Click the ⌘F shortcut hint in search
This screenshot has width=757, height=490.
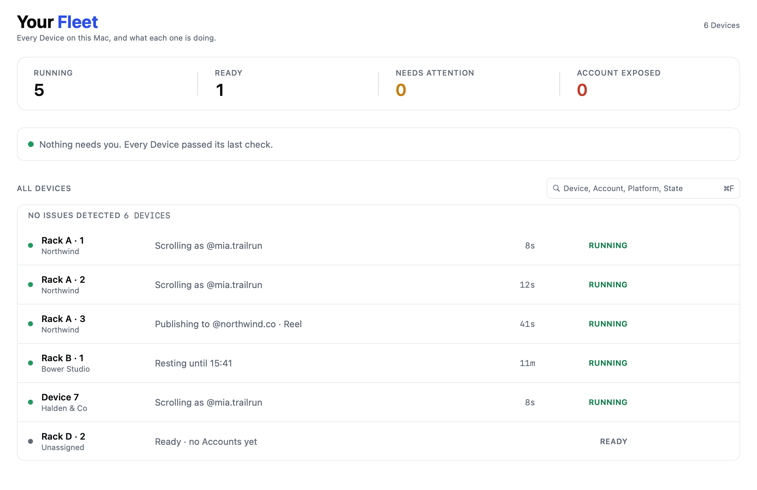coord(729,188)
